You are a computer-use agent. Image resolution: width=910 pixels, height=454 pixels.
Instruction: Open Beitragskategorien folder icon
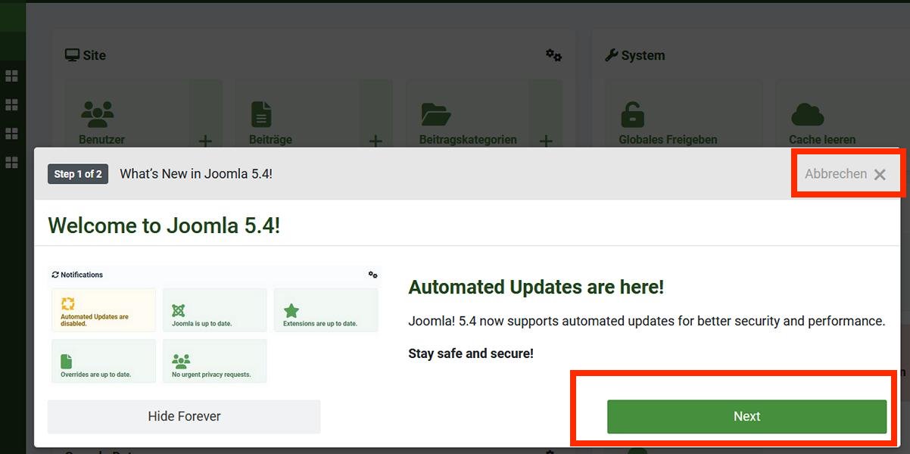pyautogui.click(x=435, y=112)
